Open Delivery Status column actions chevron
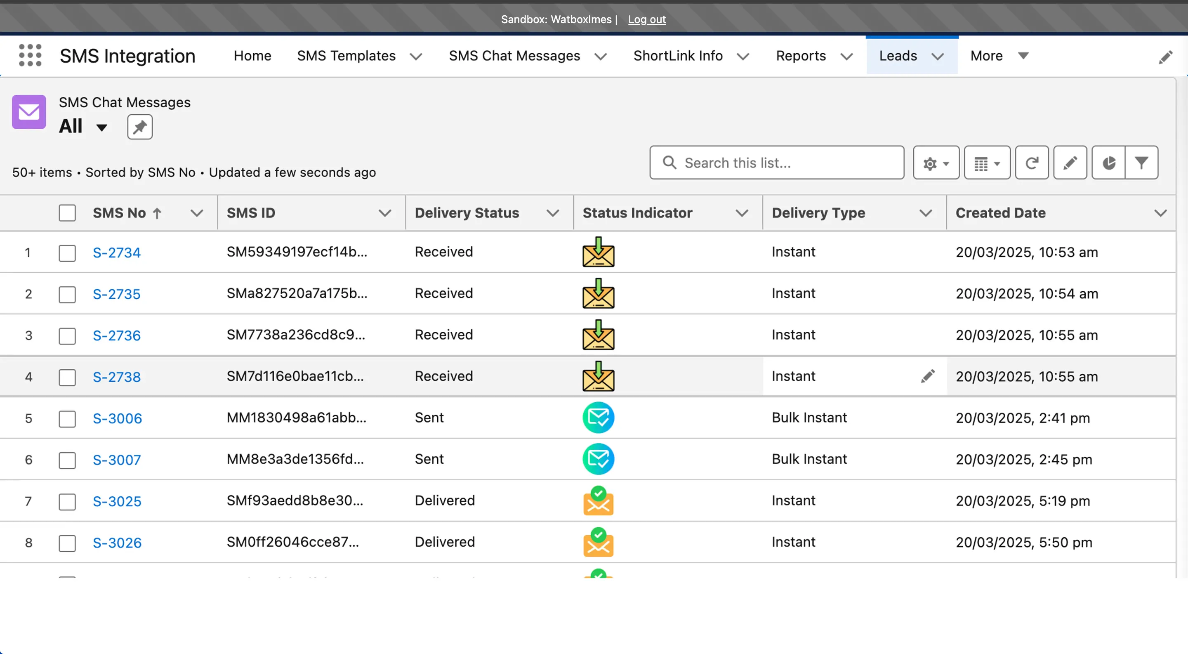This screenshot has height=654, width=1188. click(553, 213)
